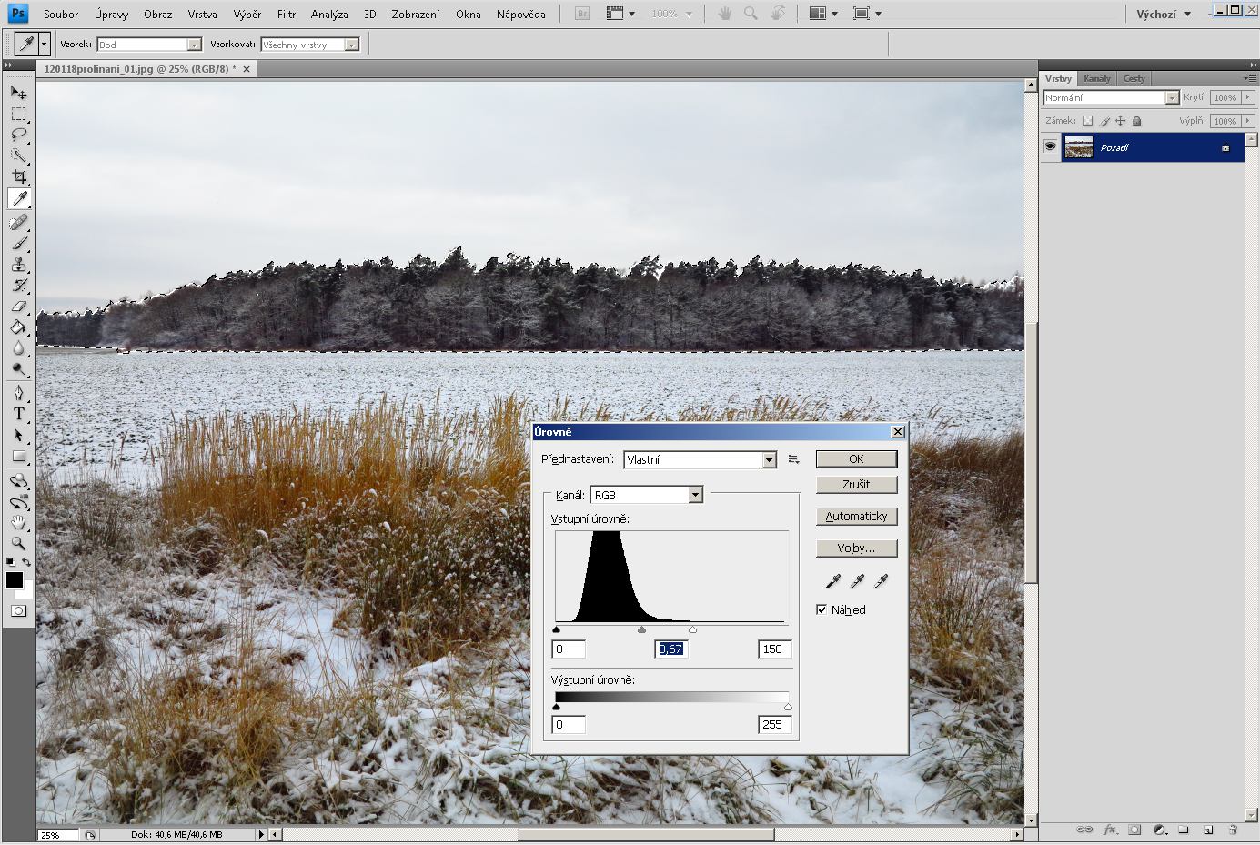Toggle lock transparent pixels in layers panel
Screen dimensions: 1260x845
click(1087, 121)
